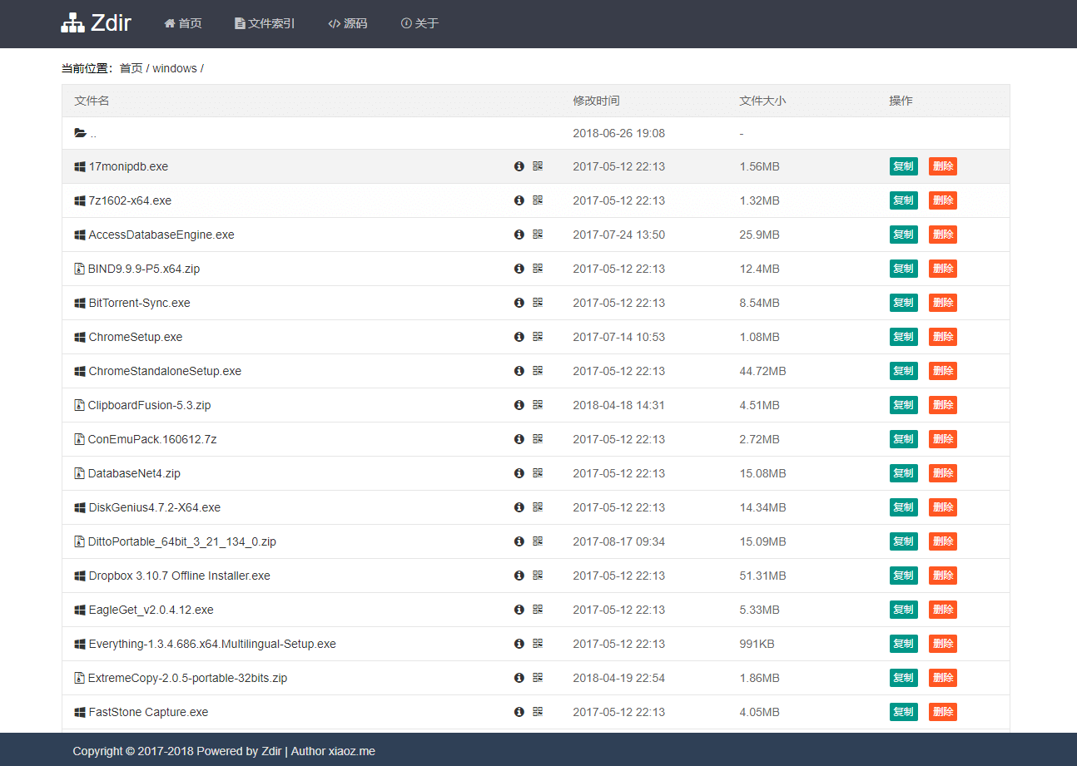Copy link for AccessDatabaseEngine.exe
Screen dimensions: 1077x766
[x=903, y=235]
